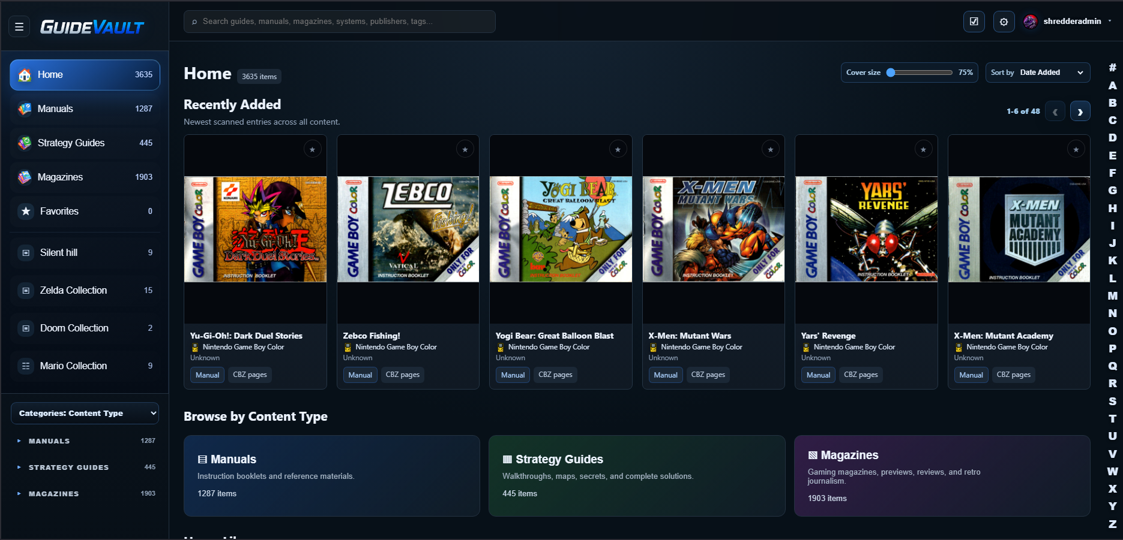Adjust the Cover size slider handle

click(891, 73)
